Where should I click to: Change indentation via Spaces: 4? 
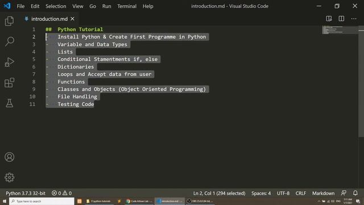tap(261, 193)
